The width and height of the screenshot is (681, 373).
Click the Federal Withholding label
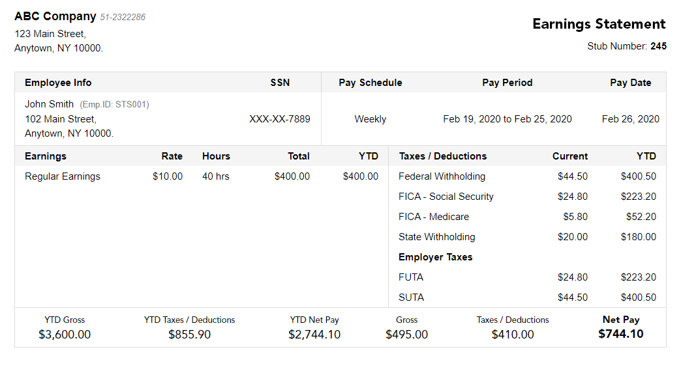(x=442, y=176)
